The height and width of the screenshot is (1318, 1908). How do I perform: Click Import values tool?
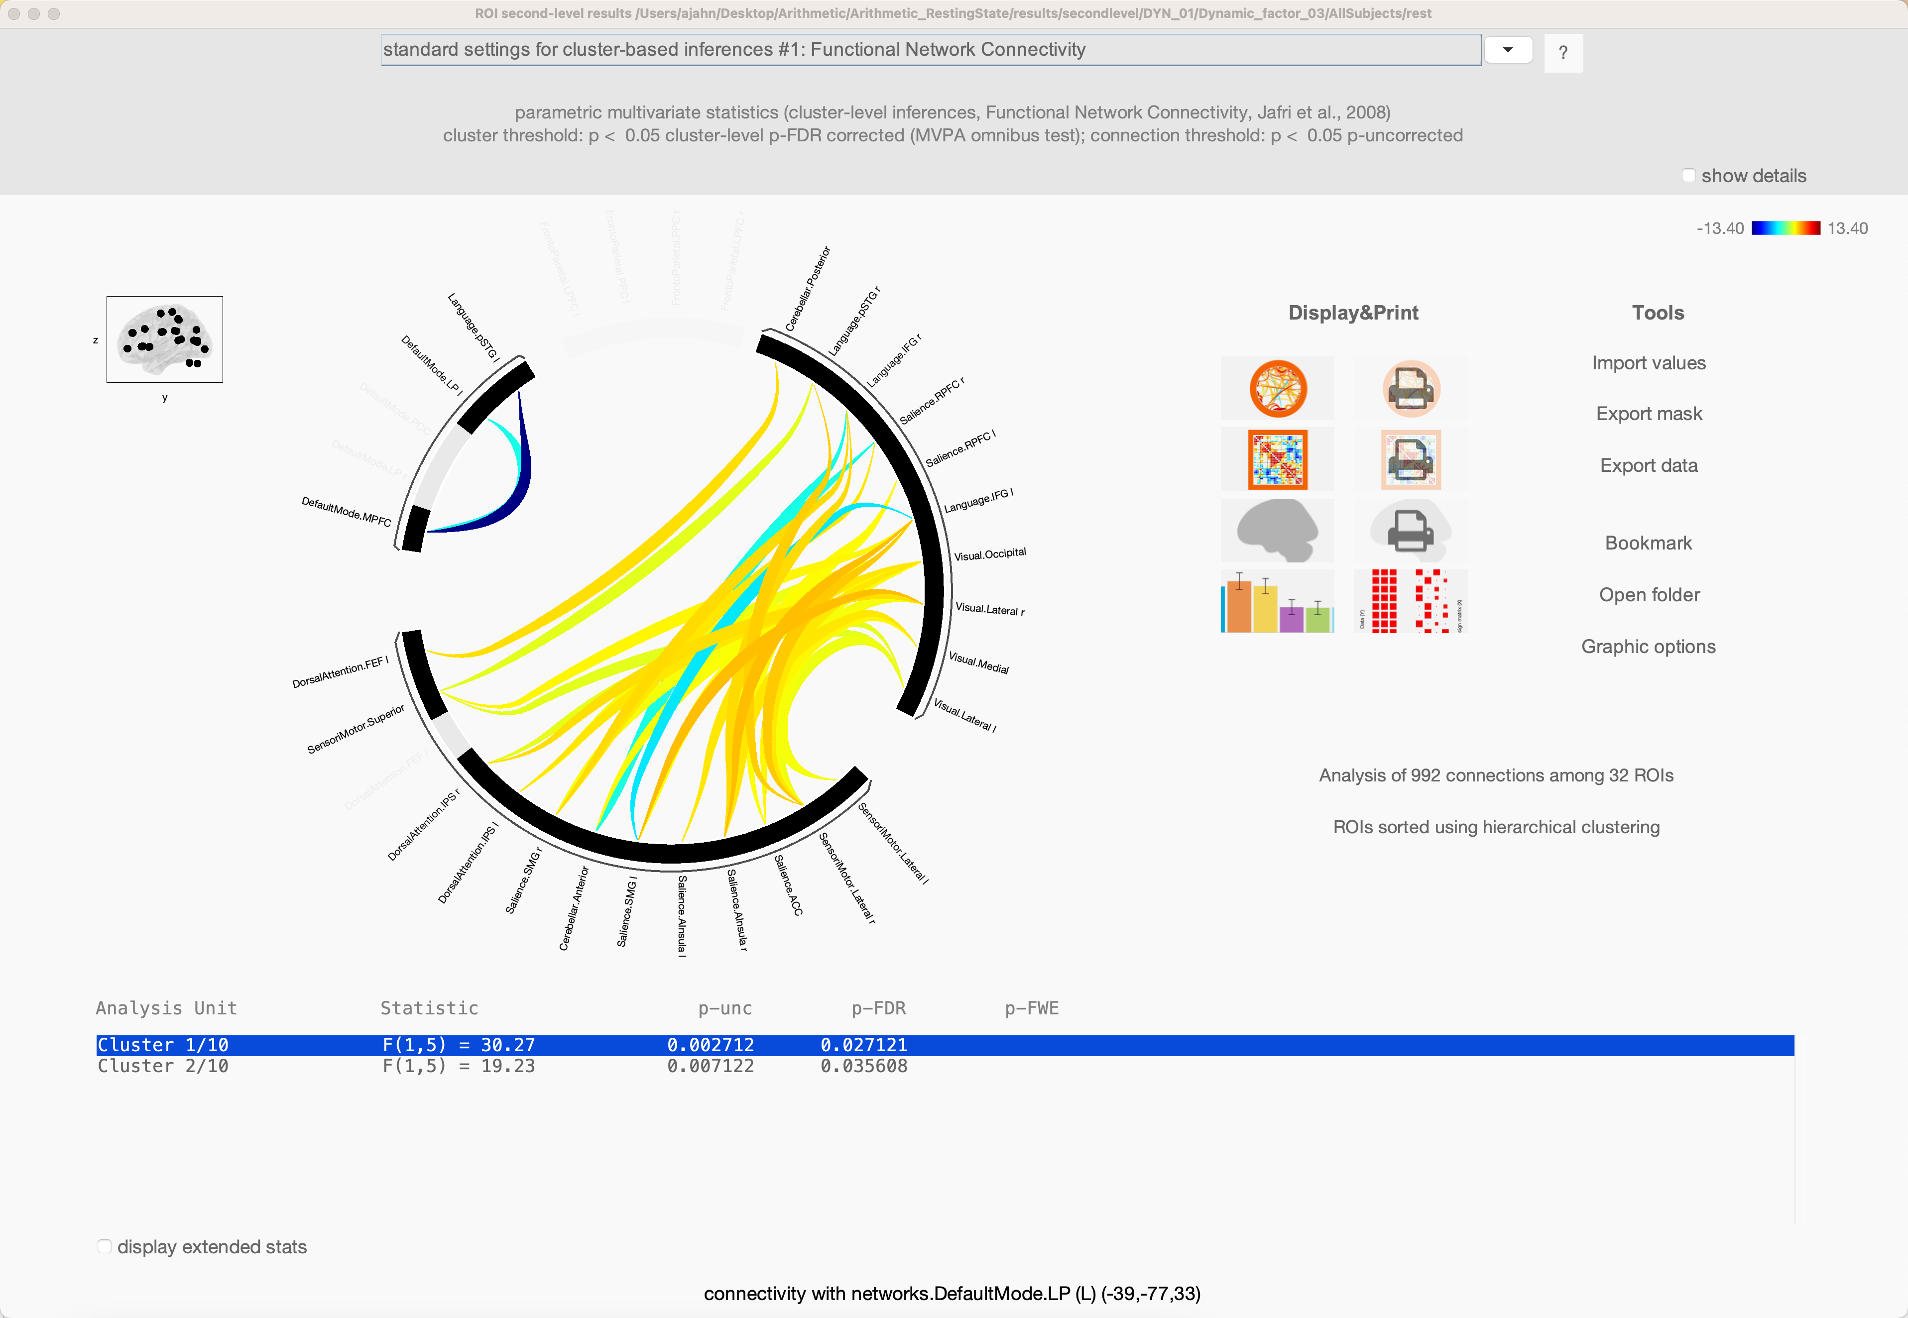click(x=1649, y=362)
